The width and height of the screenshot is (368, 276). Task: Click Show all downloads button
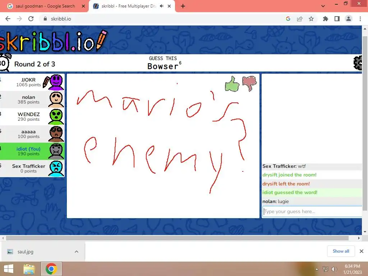(341, 251)
